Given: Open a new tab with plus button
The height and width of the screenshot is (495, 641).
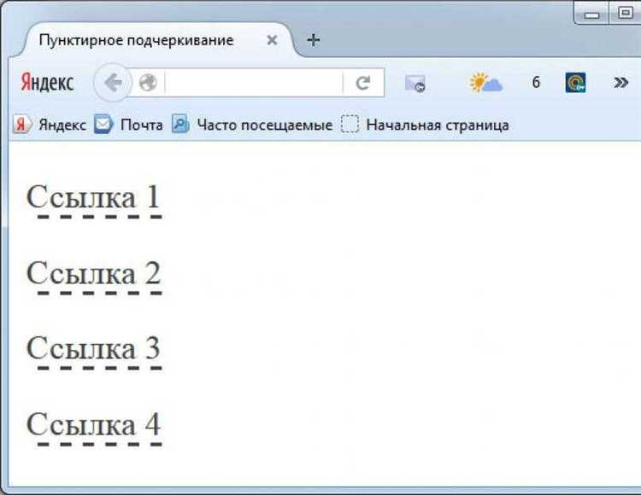Looking at the screenshot, I should 313,40.
